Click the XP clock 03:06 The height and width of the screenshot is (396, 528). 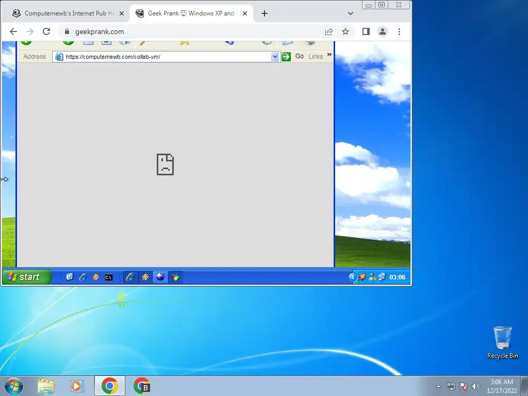[398, 277]
